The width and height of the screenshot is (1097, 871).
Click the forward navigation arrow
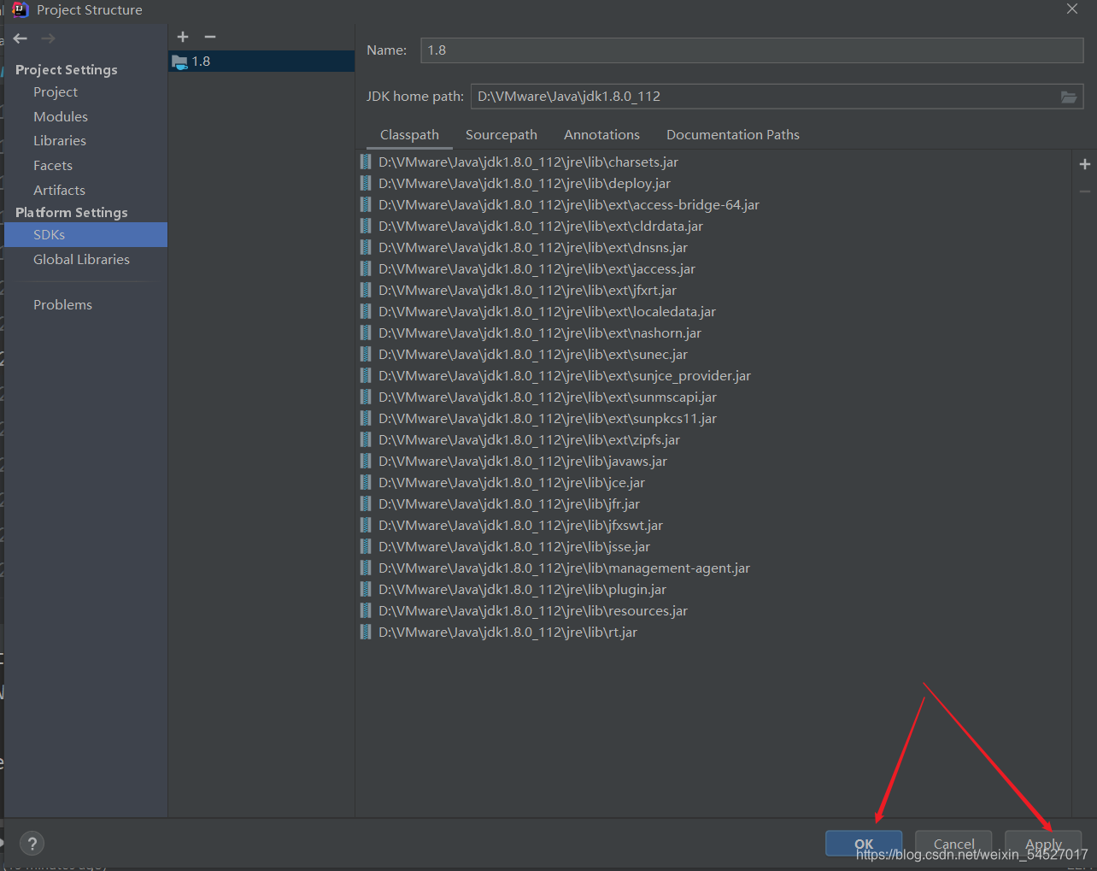pos(48,38)
